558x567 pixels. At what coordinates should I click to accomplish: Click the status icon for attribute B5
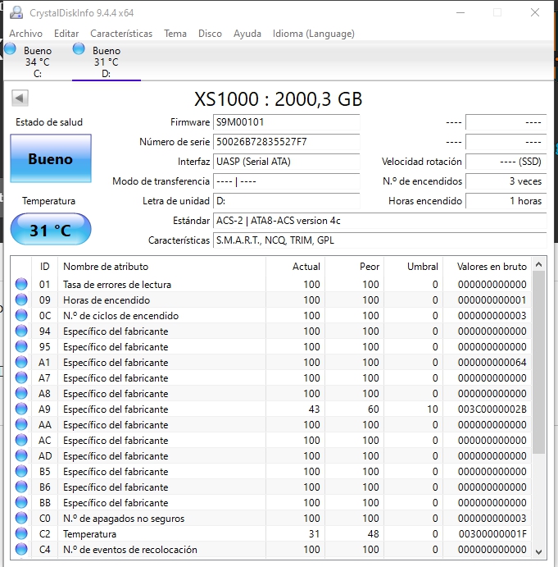21,471
